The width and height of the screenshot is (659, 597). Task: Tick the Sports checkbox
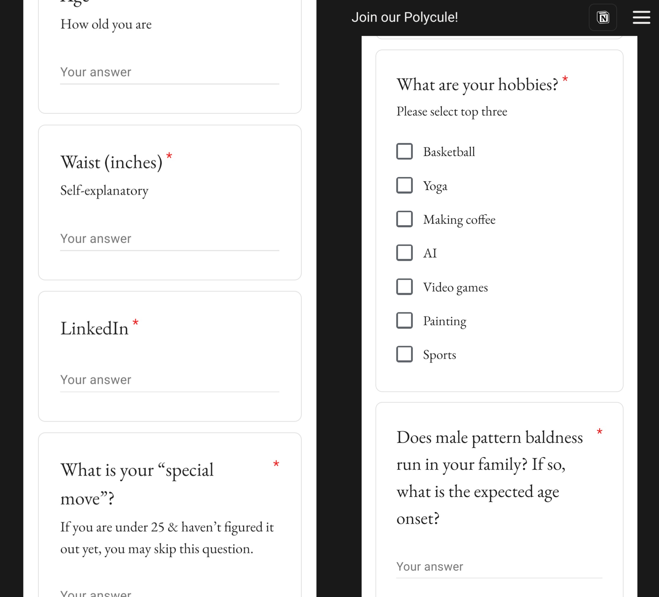(x=404, y=354)
